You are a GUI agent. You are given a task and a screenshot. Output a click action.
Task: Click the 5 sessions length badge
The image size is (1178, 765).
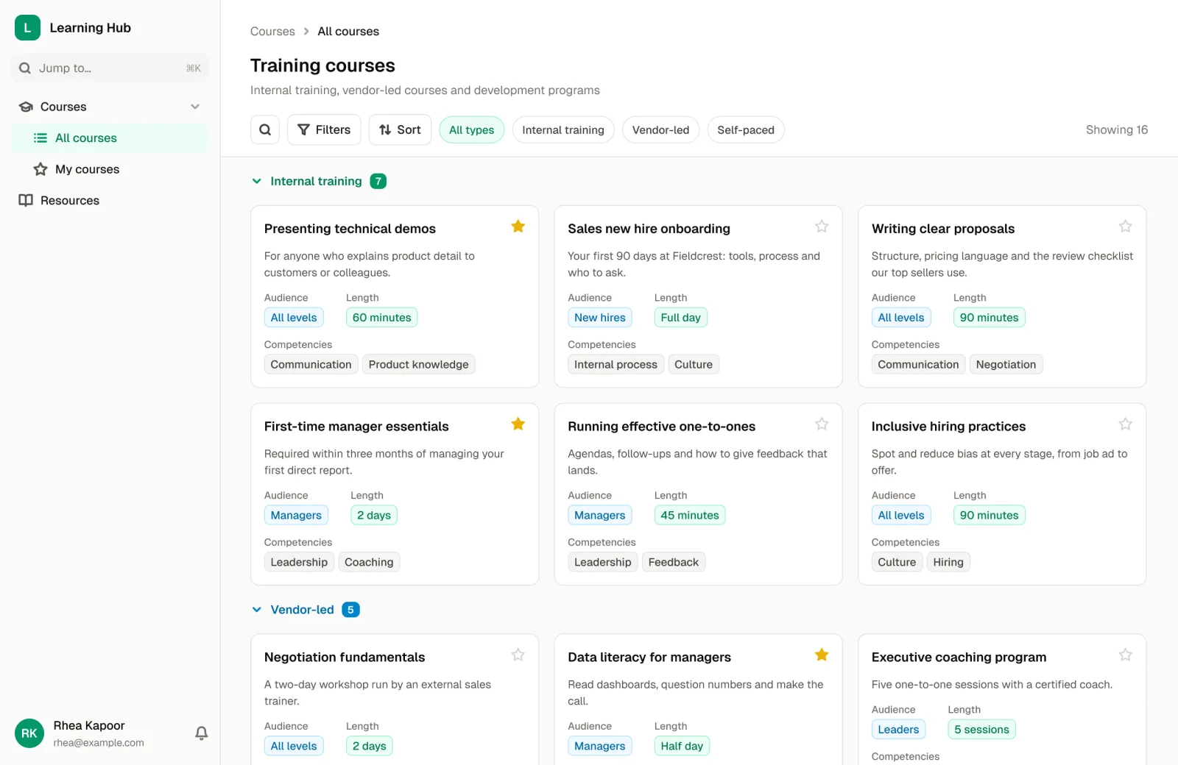tap(981, 730)
